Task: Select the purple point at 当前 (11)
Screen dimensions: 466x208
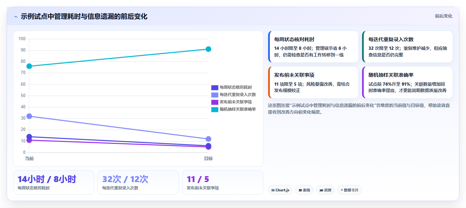Action: [x=29, y=140]
